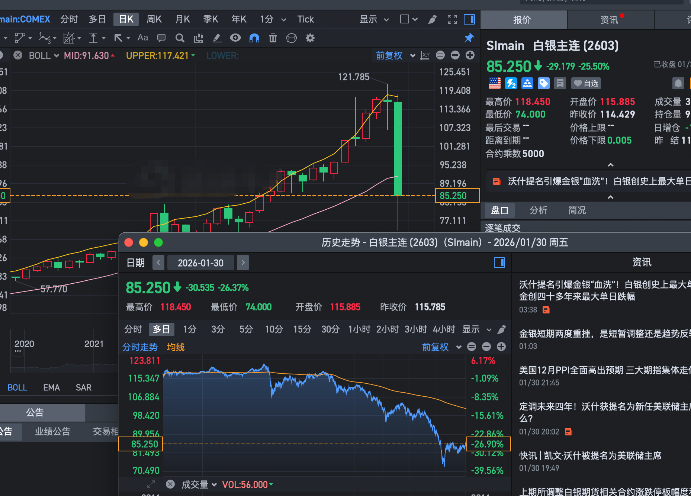
Task: Go to previous date in history window
Action: click(158, 263)
